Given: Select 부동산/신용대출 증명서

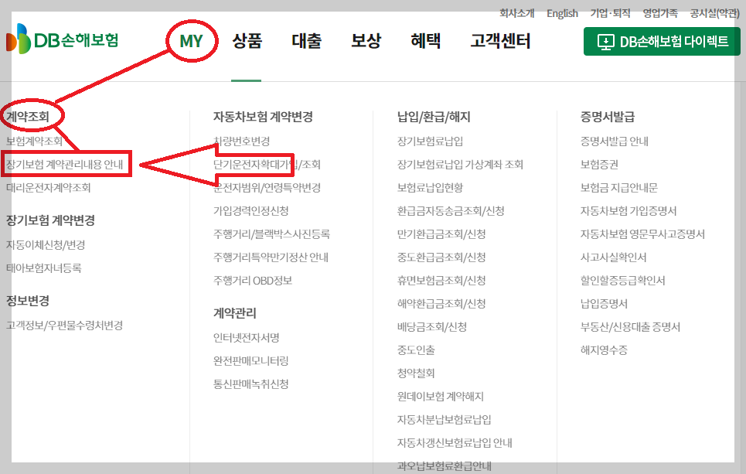Looking at the screenshot, I should pos(630,327).
